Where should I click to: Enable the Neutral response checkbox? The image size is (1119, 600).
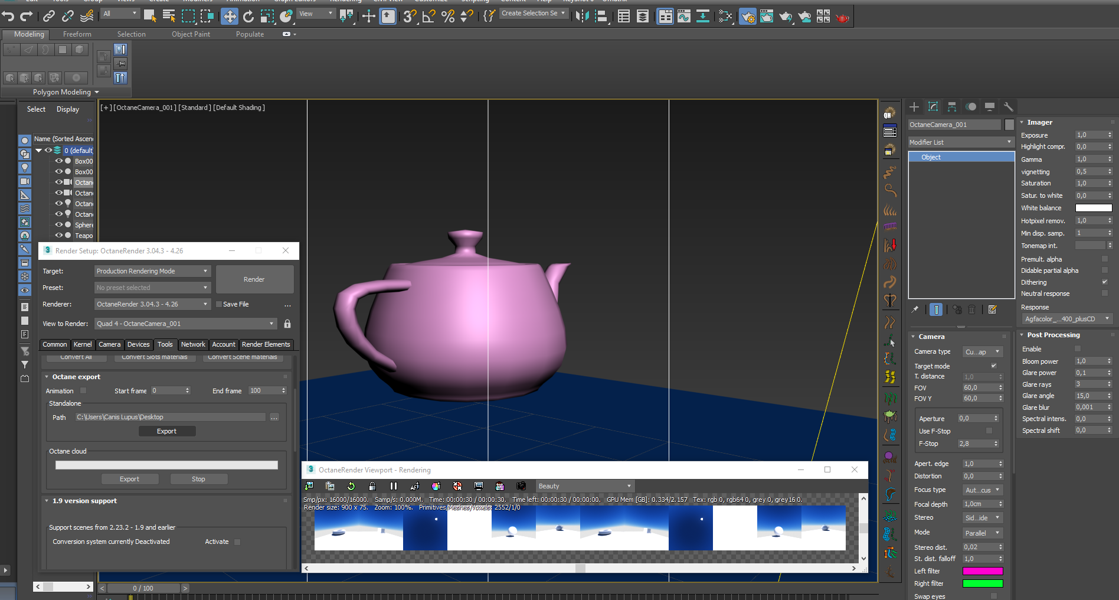[1105, 293]
